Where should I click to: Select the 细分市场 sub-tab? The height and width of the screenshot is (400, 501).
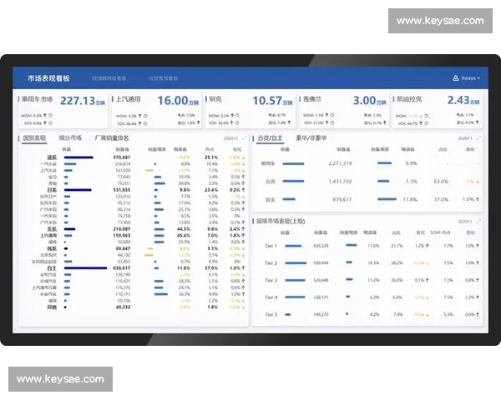coord(70,137)
